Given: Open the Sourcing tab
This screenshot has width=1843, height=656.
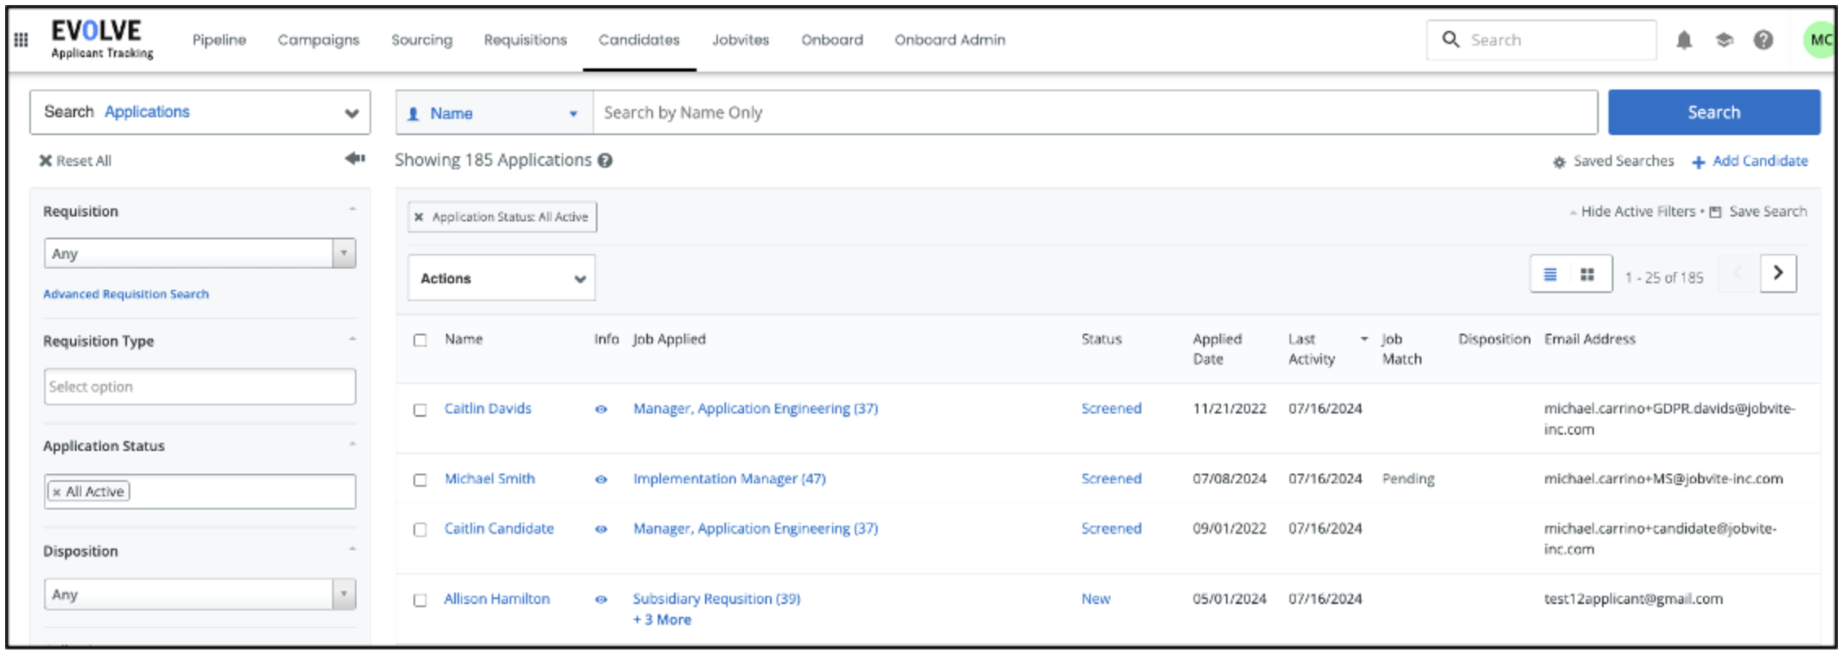Looking at the screenshot, I should click(x=422, y=40).
